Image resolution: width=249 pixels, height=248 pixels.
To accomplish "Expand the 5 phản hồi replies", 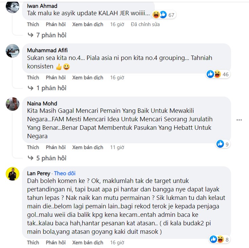I will [x=47, y=158].
